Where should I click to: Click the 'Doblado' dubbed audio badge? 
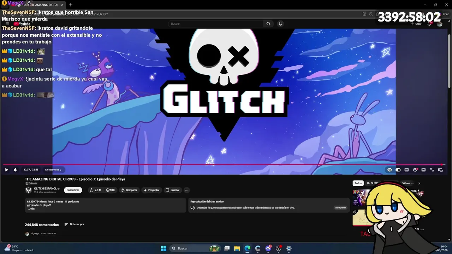pyautogui.click(x=31, y=183)
